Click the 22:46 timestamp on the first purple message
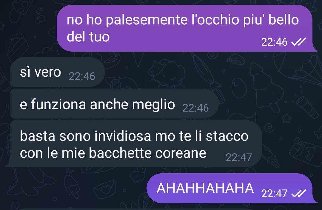The width and height of the screenshot is (322, 210). 274,42
